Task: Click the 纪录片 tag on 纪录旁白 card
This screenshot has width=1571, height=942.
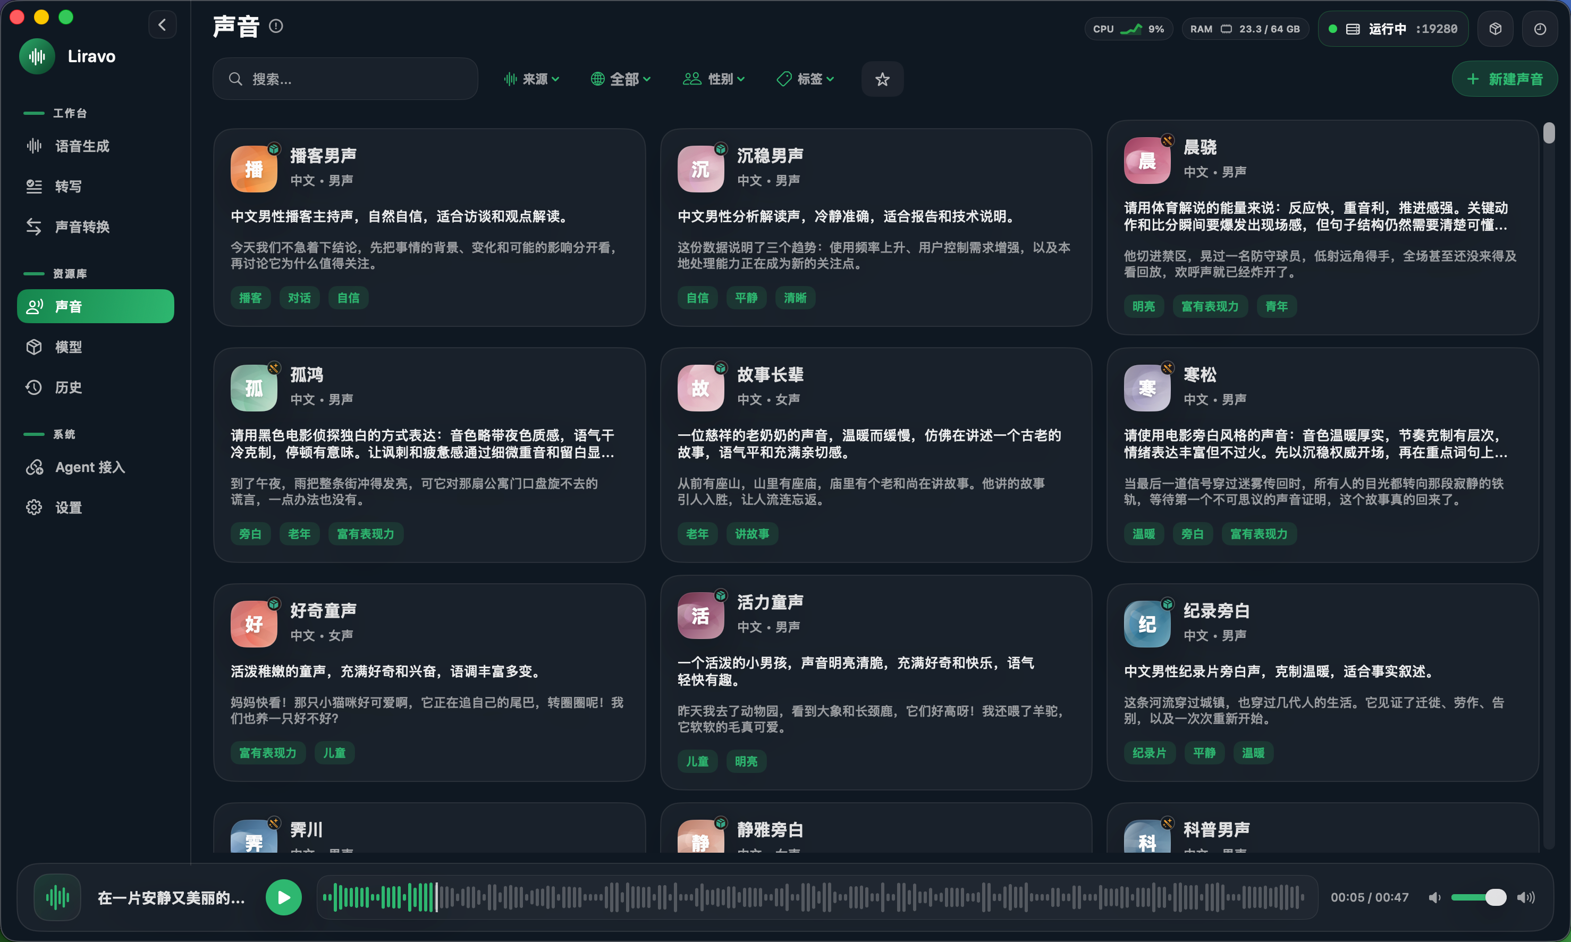Action: coord(1149,753)
